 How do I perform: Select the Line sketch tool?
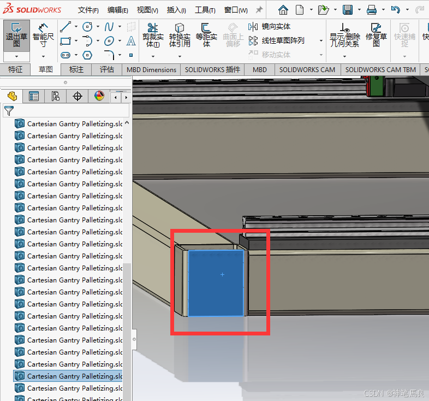[x=65, y=27]
